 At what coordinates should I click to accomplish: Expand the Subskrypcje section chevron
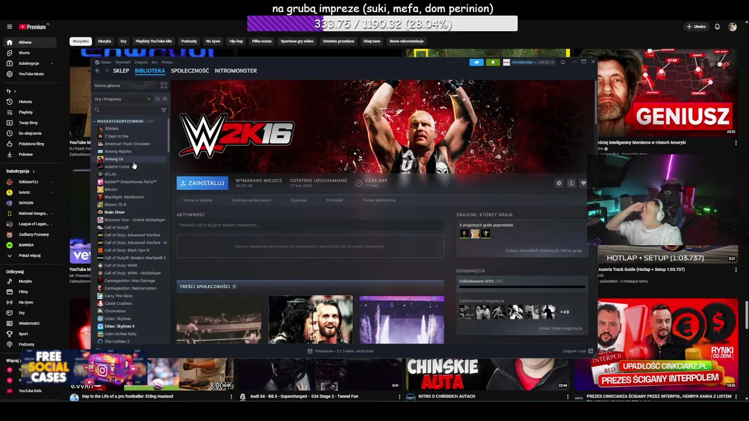[x=33, y=171]
